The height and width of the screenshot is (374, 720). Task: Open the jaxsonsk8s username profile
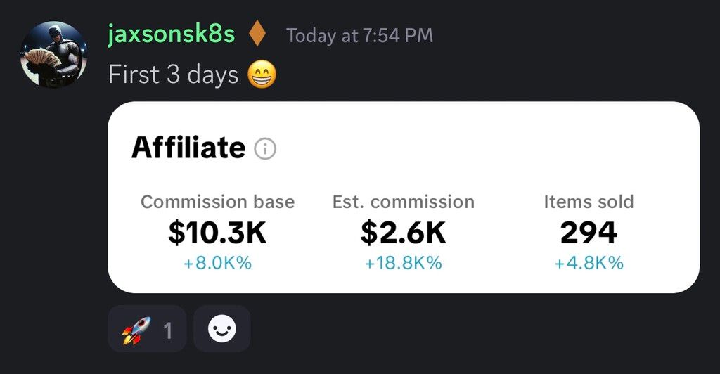pyautogui.click(x=171, y=34)
